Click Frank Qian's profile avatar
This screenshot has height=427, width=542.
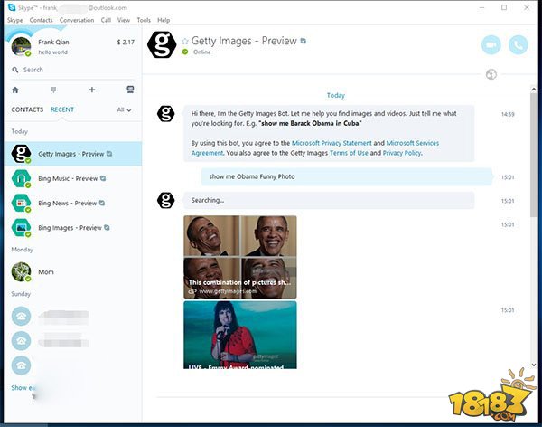point(21,46)
